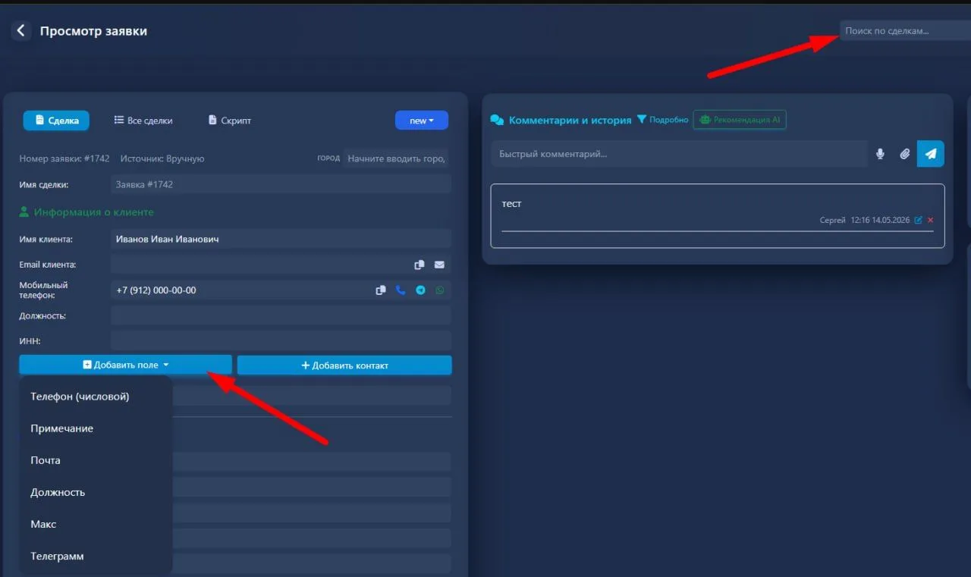Open Telegram chat for the mobile number
This screenshot has width=971, height=577.
(x=420, y=290)
